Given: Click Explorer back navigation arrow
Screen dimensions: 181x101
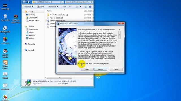Looking at the screenshot, I should pyautogui.click(x=24, y=2).
